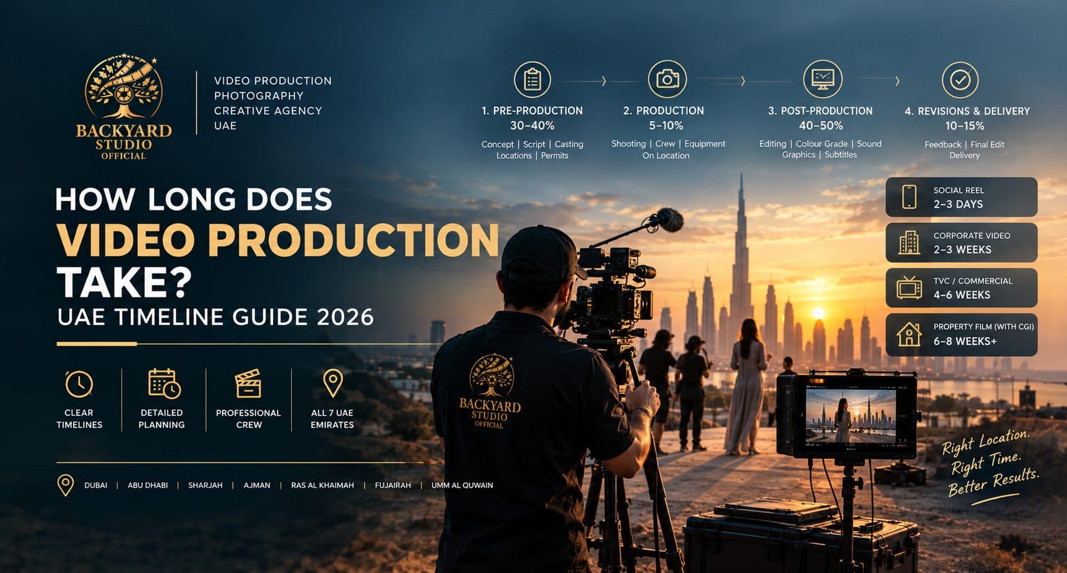Click the '1. PRE-PRODUCTION' heading
Image resolution: width=1067 pixels, height=573 pixels.
[x=532, y=110]
